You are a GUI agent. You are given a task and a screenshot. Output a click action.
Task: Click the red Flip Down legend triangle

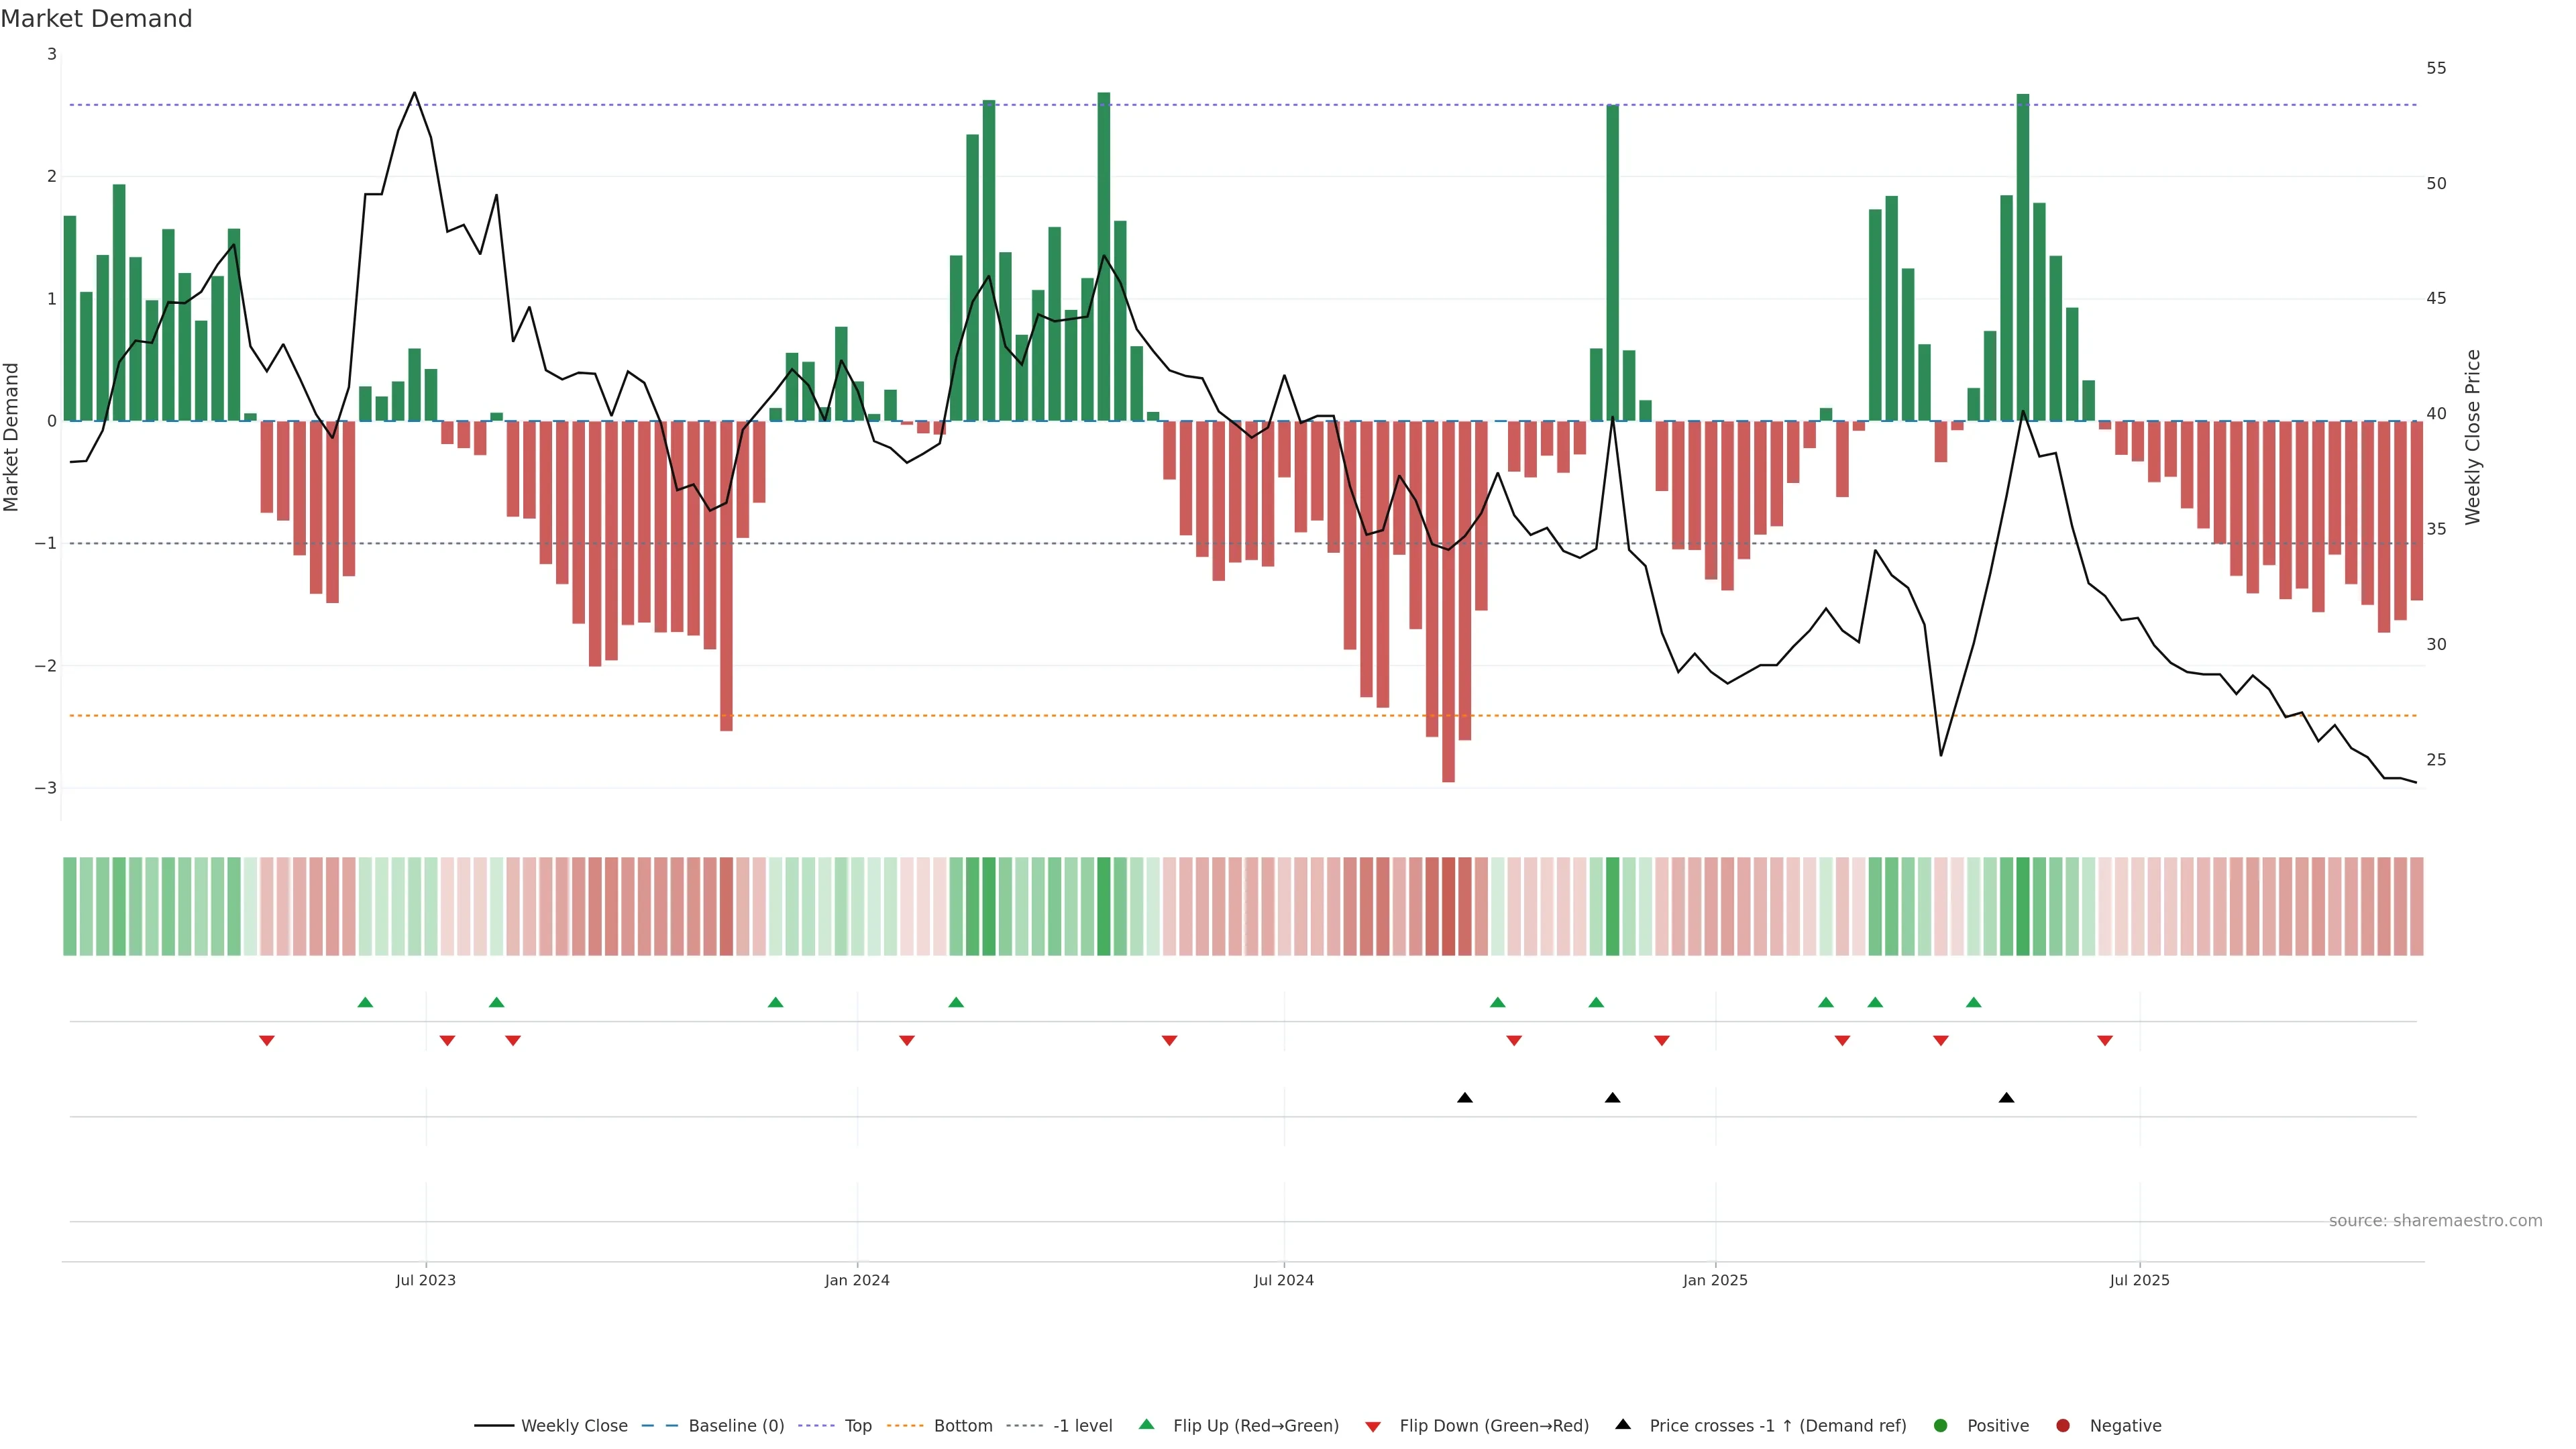coord(1373,1426)
